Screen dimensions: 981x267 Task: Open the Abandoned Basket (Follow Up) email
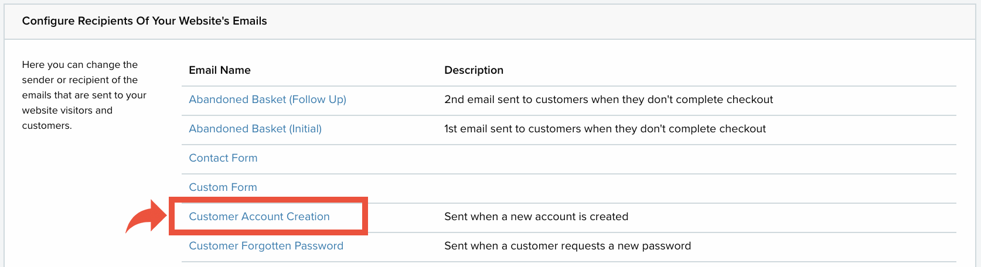267,100
